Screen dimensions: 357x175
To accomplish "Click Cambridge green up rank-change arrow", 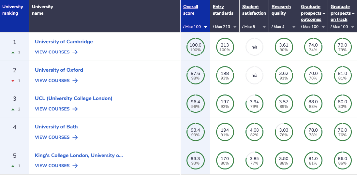I will (13, 52).
